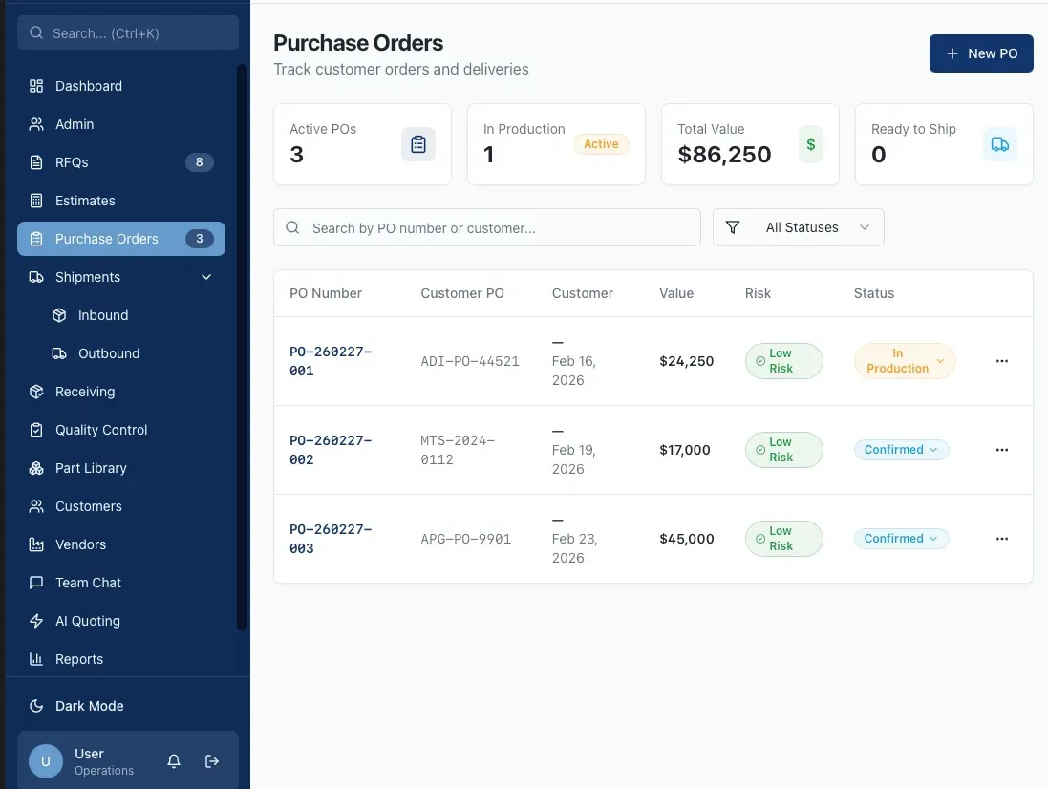Navigate to Estimates
Image resolution: width=1048 pixels, height=789 pixels.
(121, 201)
